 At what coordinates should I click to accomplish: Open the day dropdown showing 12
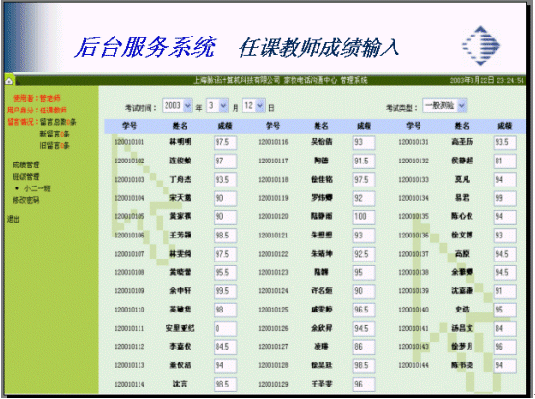(253, 106)
